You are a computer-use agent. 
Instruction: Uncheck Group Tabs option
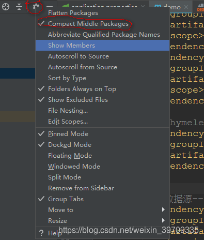[102, 199]
